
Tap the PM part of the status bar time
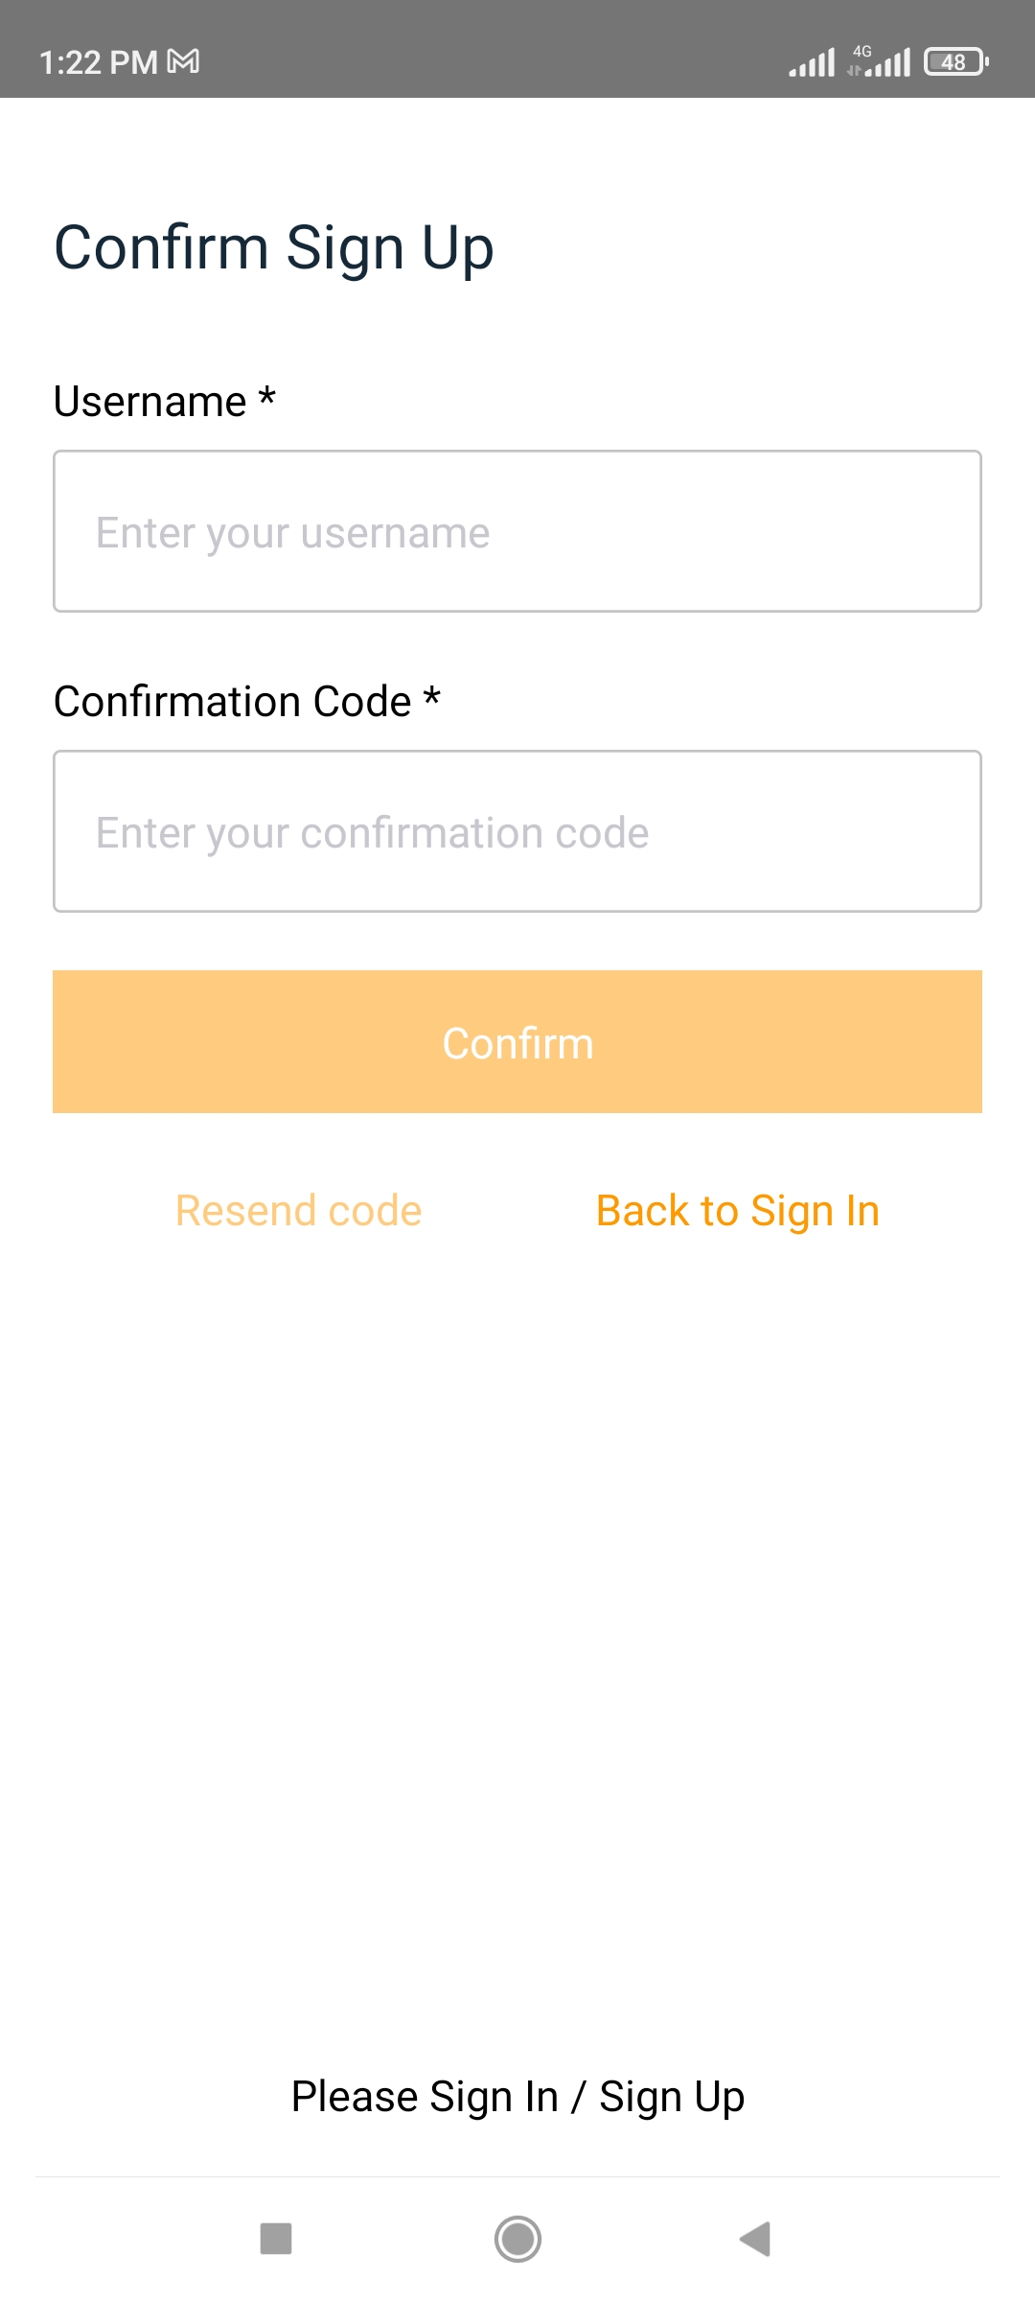click(133, 62)
